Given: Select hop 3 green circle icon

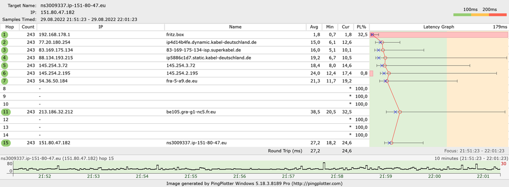Looking at the screenshot, I should [5, 50].
